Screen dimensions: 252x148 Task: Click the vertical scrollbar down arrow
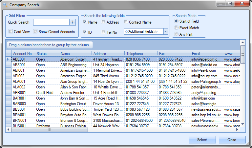(243, 123)
